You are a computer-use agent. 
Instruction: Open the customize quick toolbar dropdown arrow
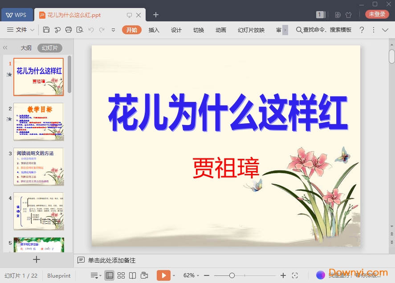click(113, 31)
